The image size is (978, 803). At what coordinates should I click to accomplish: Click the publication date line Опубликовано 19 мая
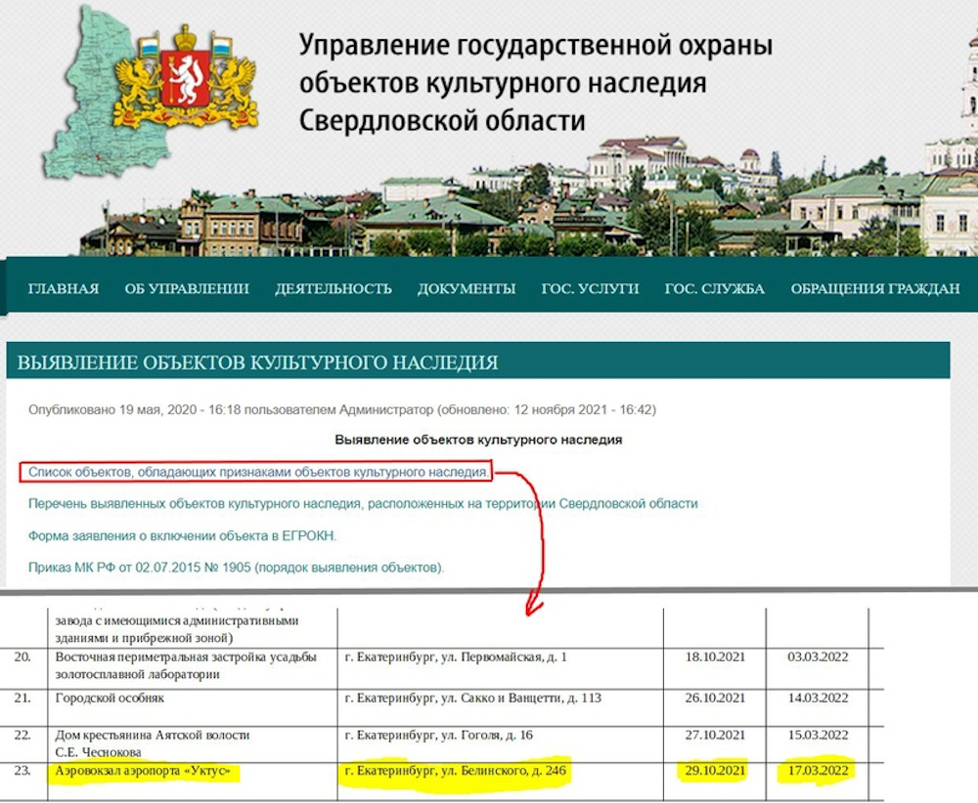click(341, 410)
